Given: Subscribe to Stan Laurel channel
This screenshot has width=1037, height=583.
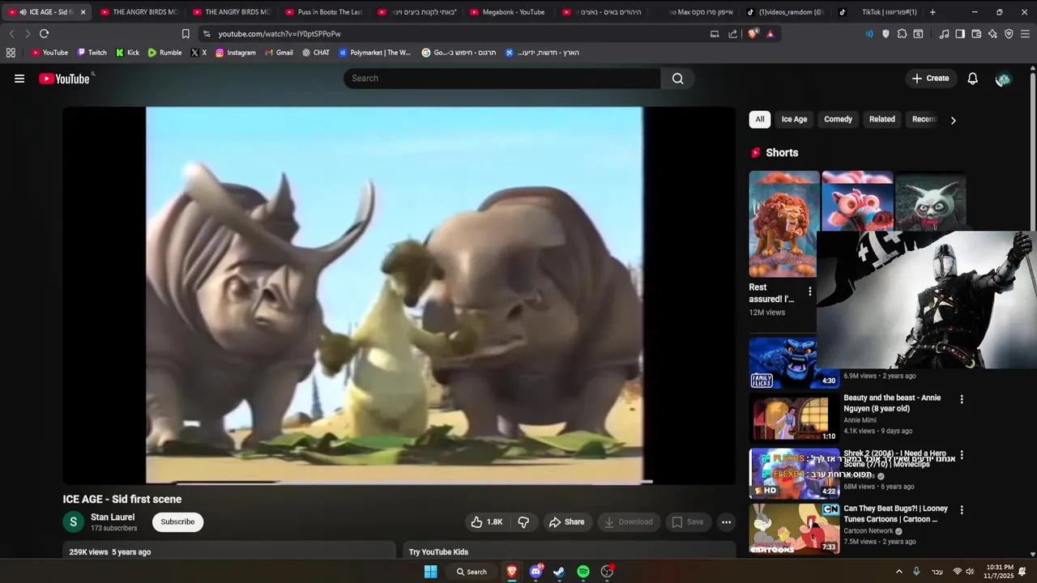Looking at the screenshot, I should click(177, 522).
